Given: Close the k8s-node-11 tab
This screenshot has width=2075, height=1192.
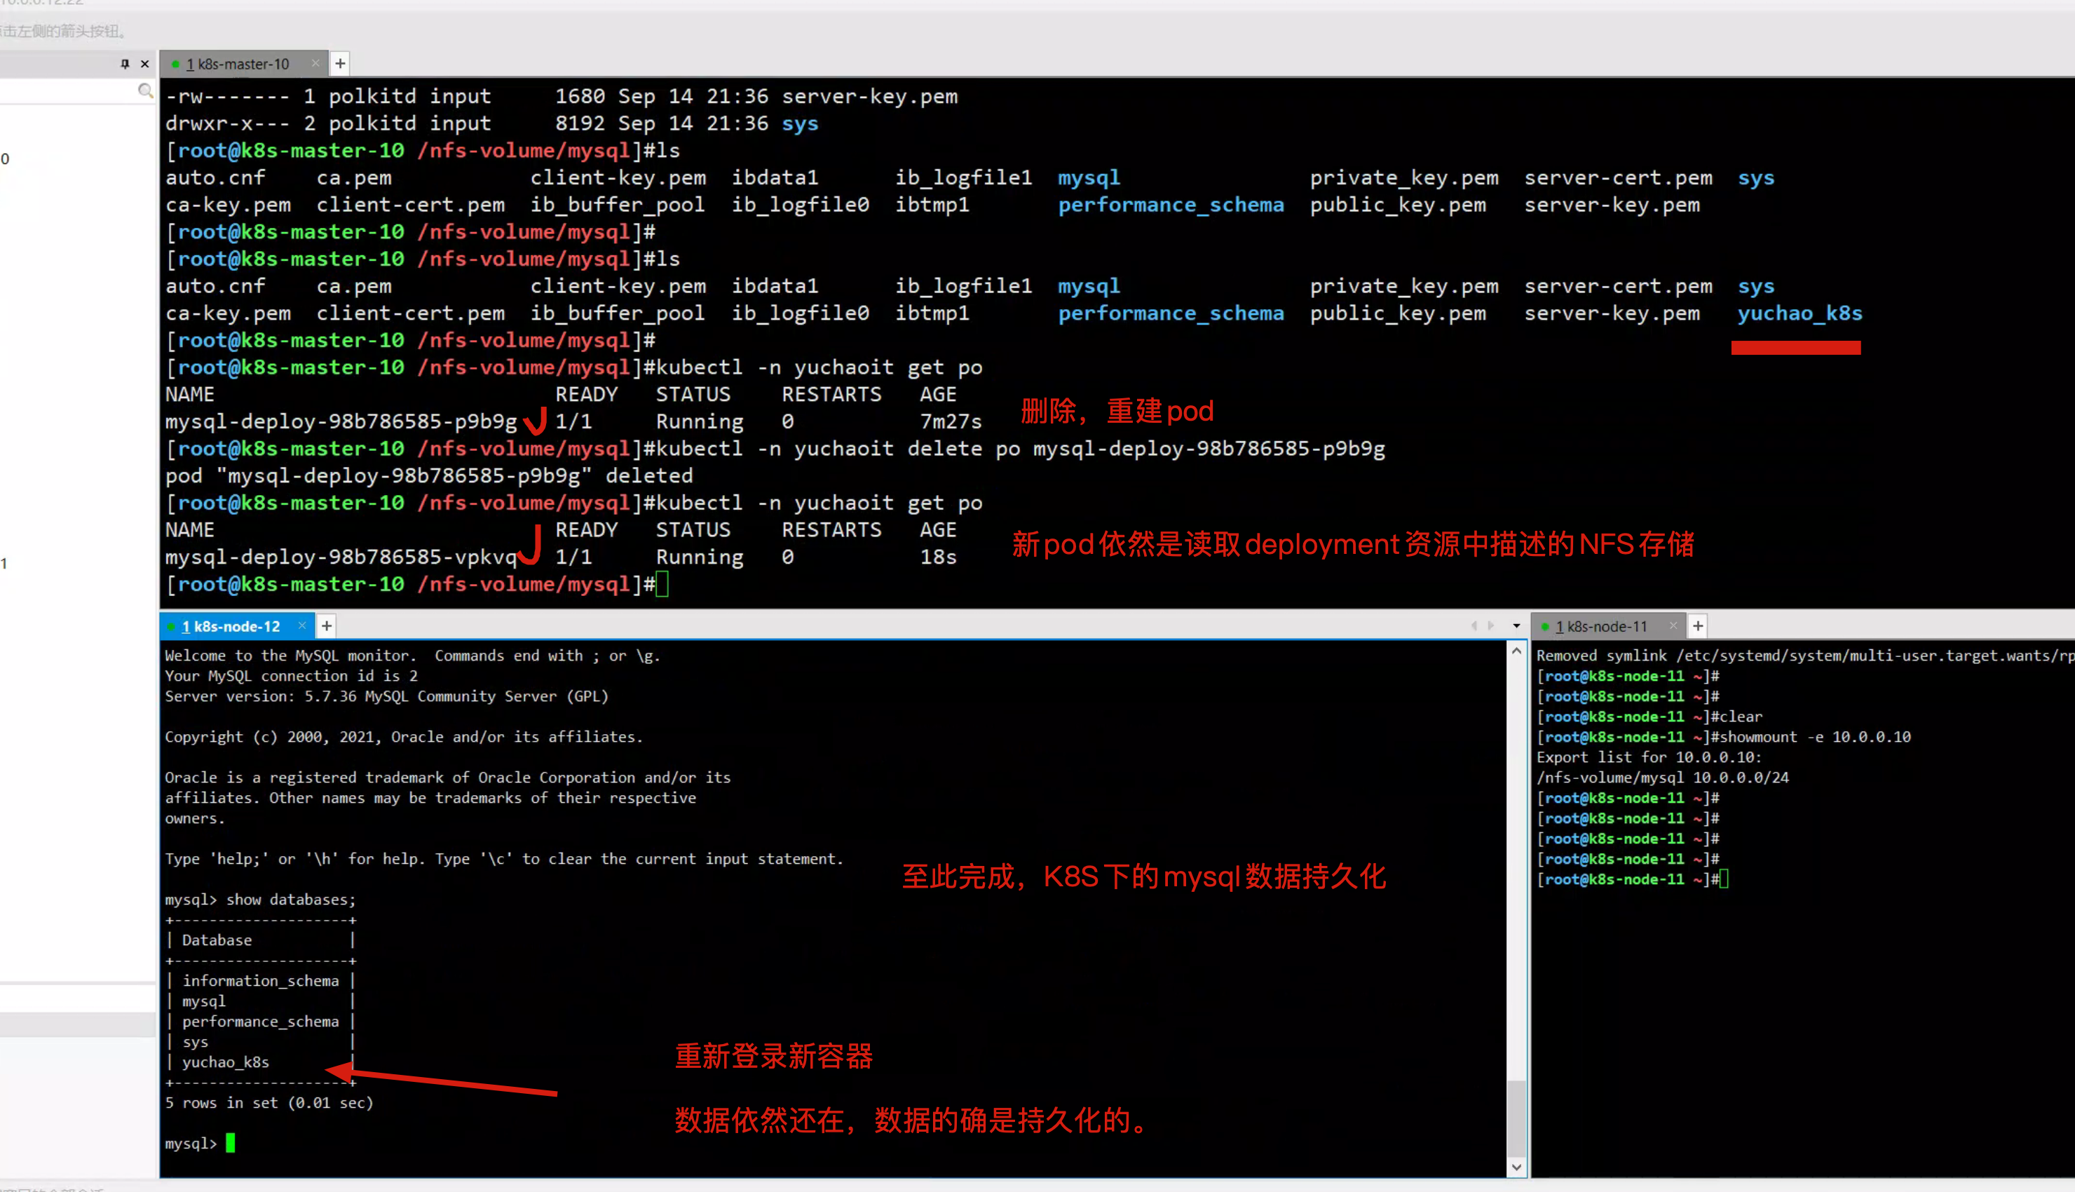Looking at the screenshot, I should click(x=1673, y=626).
